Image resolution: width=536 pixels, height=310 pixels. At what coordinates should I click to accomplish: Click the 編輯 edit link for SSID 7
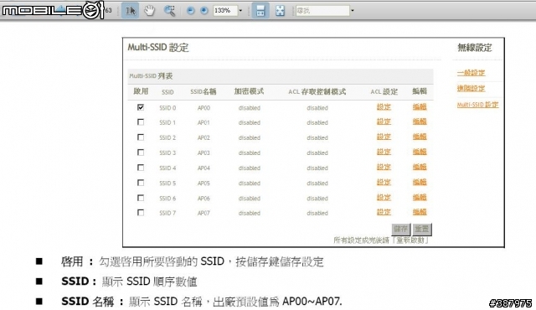[420, 212]
